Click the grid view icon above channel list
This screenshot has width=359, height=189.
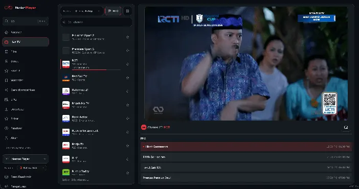tap(127, 11)
